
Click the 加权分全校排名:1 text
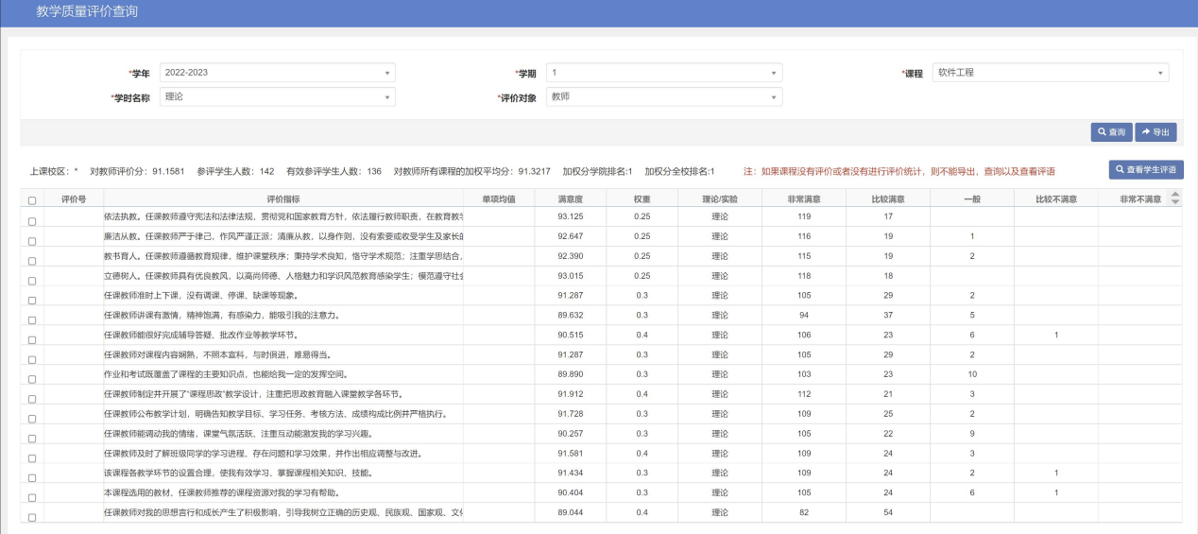(679, 172)
